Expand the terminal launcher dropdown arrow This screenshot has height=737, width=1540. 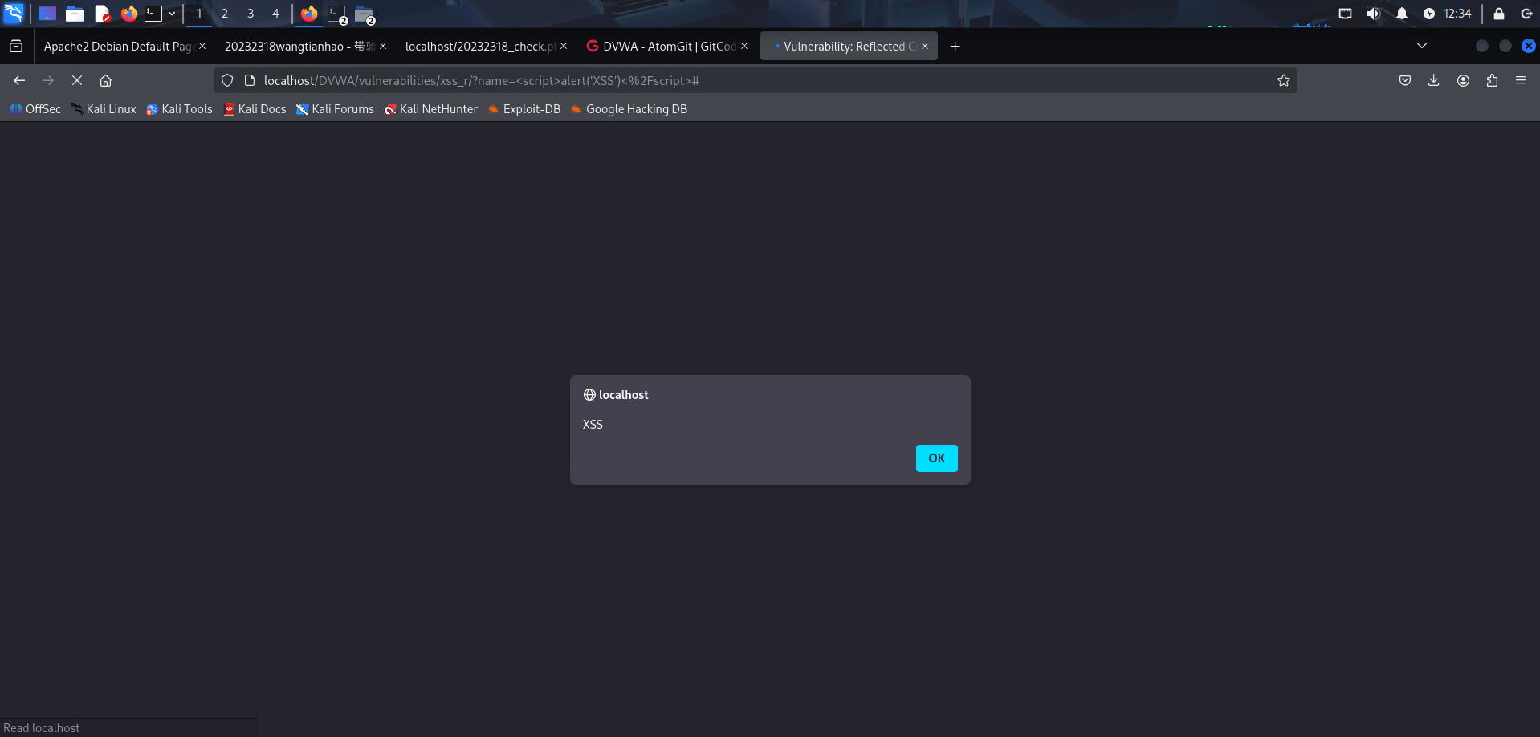(172, 14)
